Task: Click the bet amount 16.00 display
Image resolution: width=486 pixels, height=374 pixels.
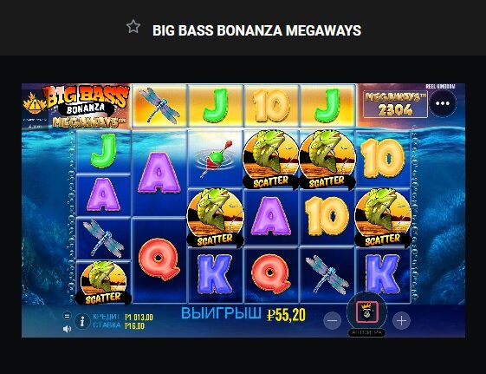Action: (134, 326)
